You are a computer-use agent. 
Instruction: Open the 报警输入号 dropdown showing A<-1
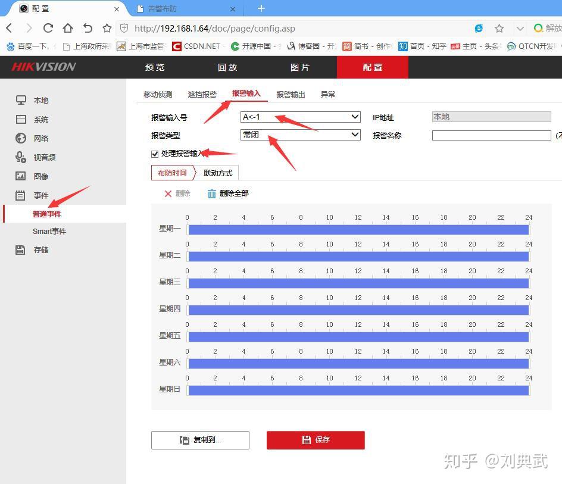tap(300, 117)
